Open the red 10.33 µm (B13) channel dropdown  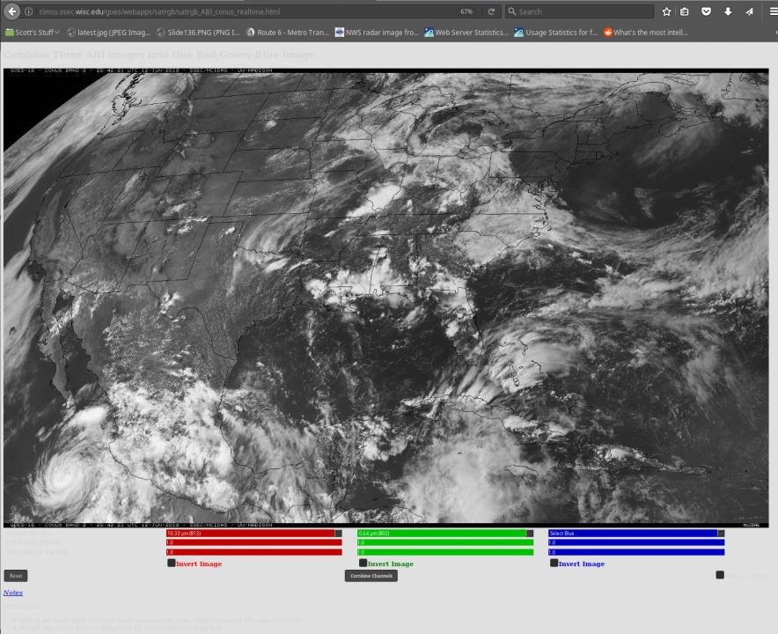point(253,533)
